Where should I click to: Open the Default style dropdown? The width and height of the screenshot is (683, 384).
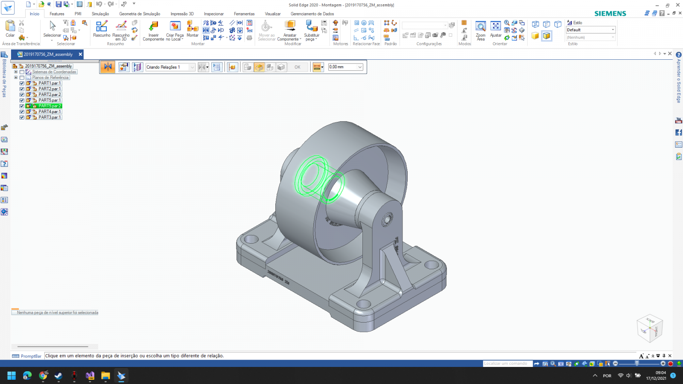tap(613, 30)
